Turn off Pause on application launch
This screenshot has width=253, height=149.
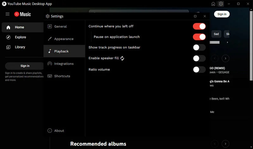199,37
